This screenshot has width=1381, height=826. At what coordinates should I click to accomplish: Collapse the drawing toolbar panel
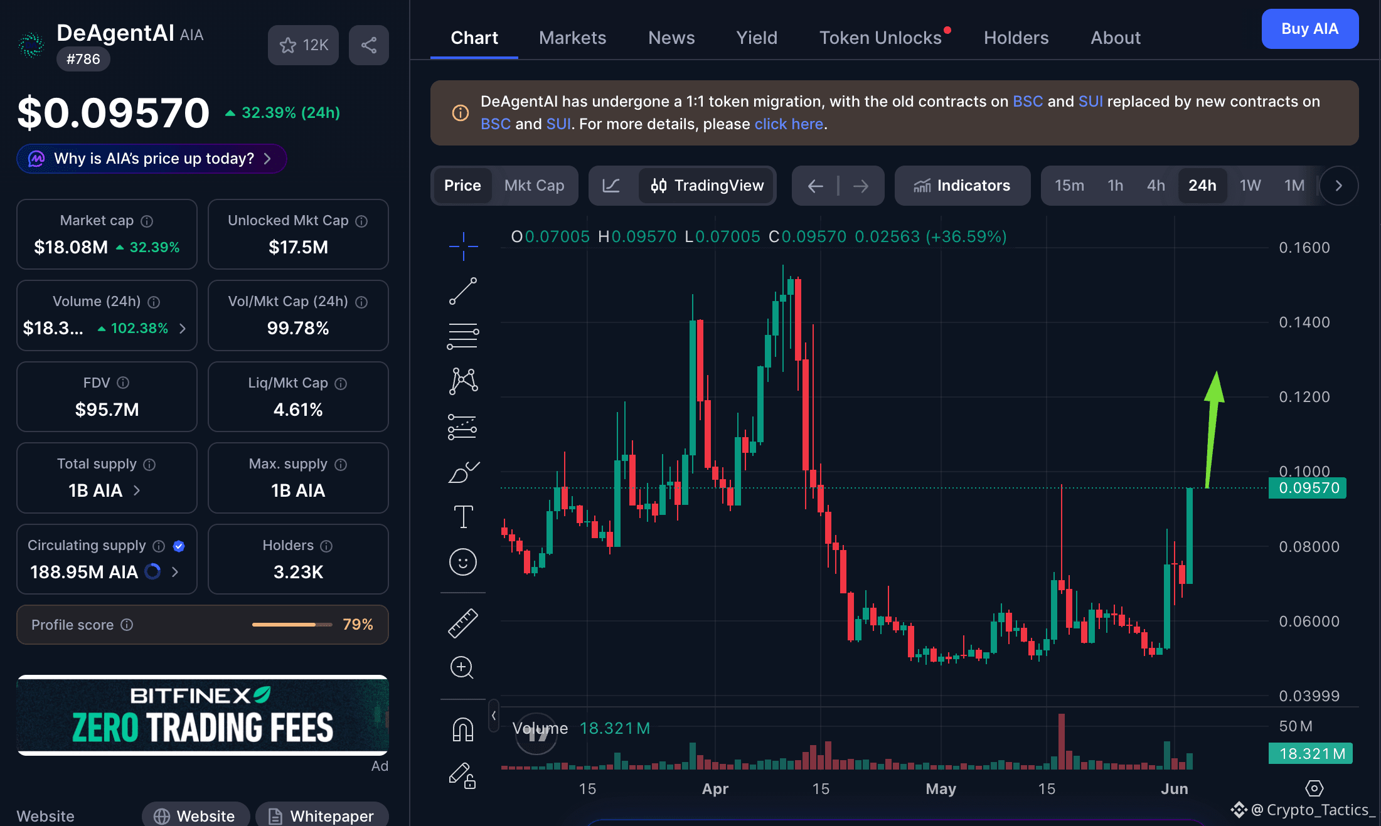[x=494, y=716]
